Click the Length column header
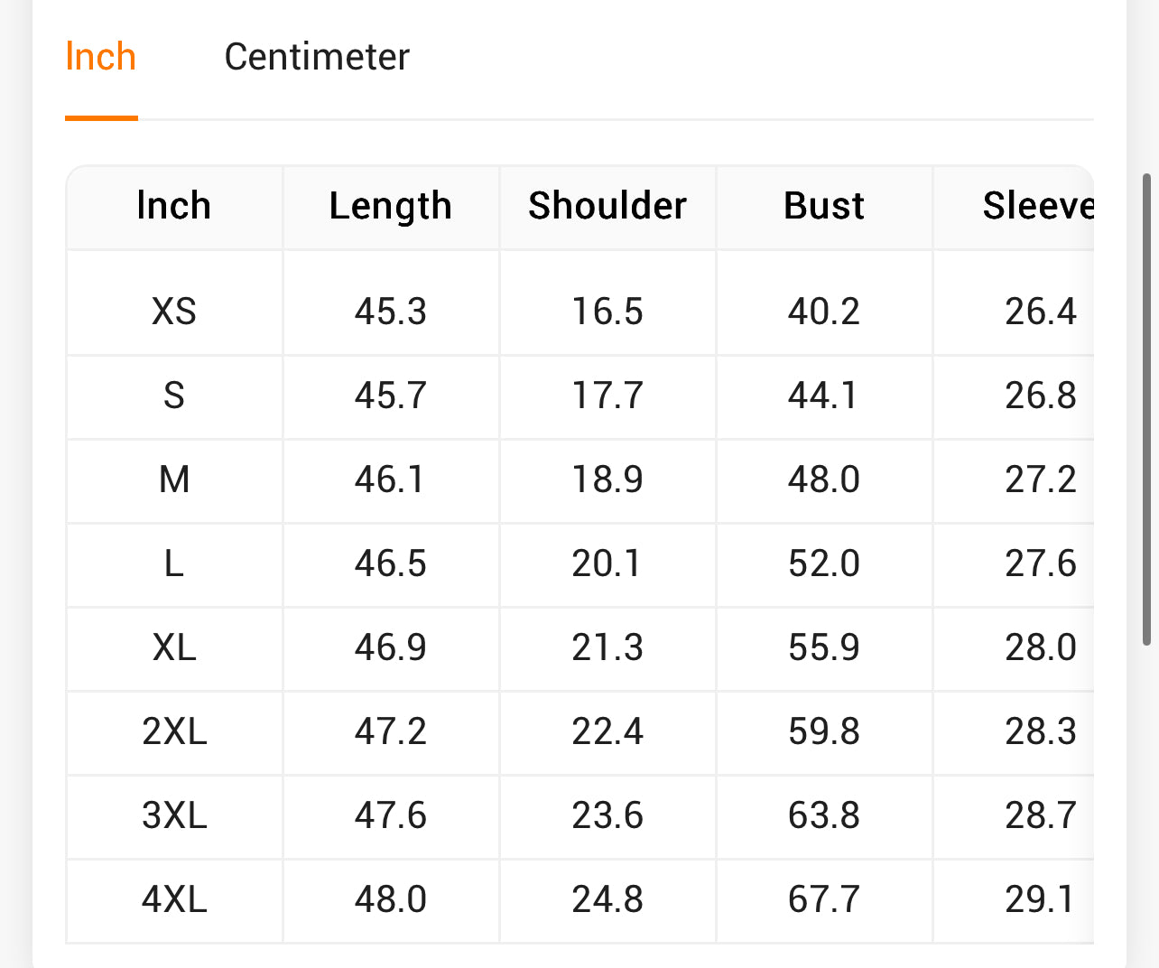The width and height of the screenshot is (1159, 968). pyautogui.click(x=390, y=206)
